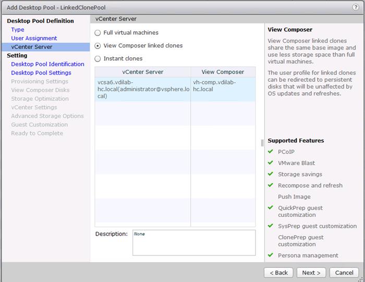365x282 pixels.
Task: Click the panel splitter handle
Action: point(262,143)
